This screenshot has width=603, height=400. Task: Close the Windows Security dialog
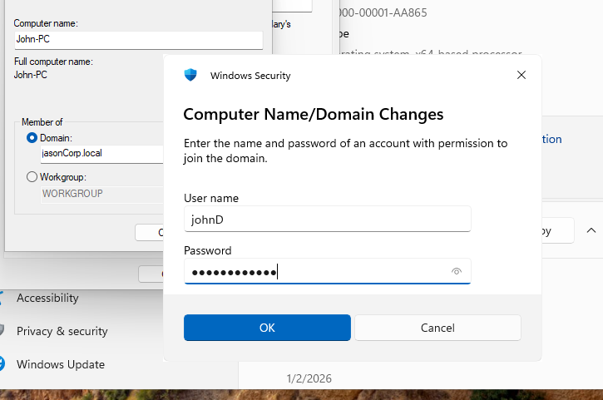click(x=521, y=75)
